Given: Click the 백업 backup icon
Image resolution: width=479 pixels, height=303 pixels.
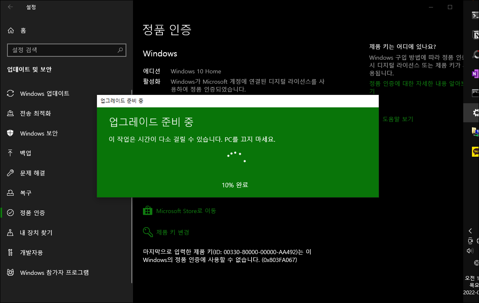Looking at the screenshot, I should tap(11, 153).
